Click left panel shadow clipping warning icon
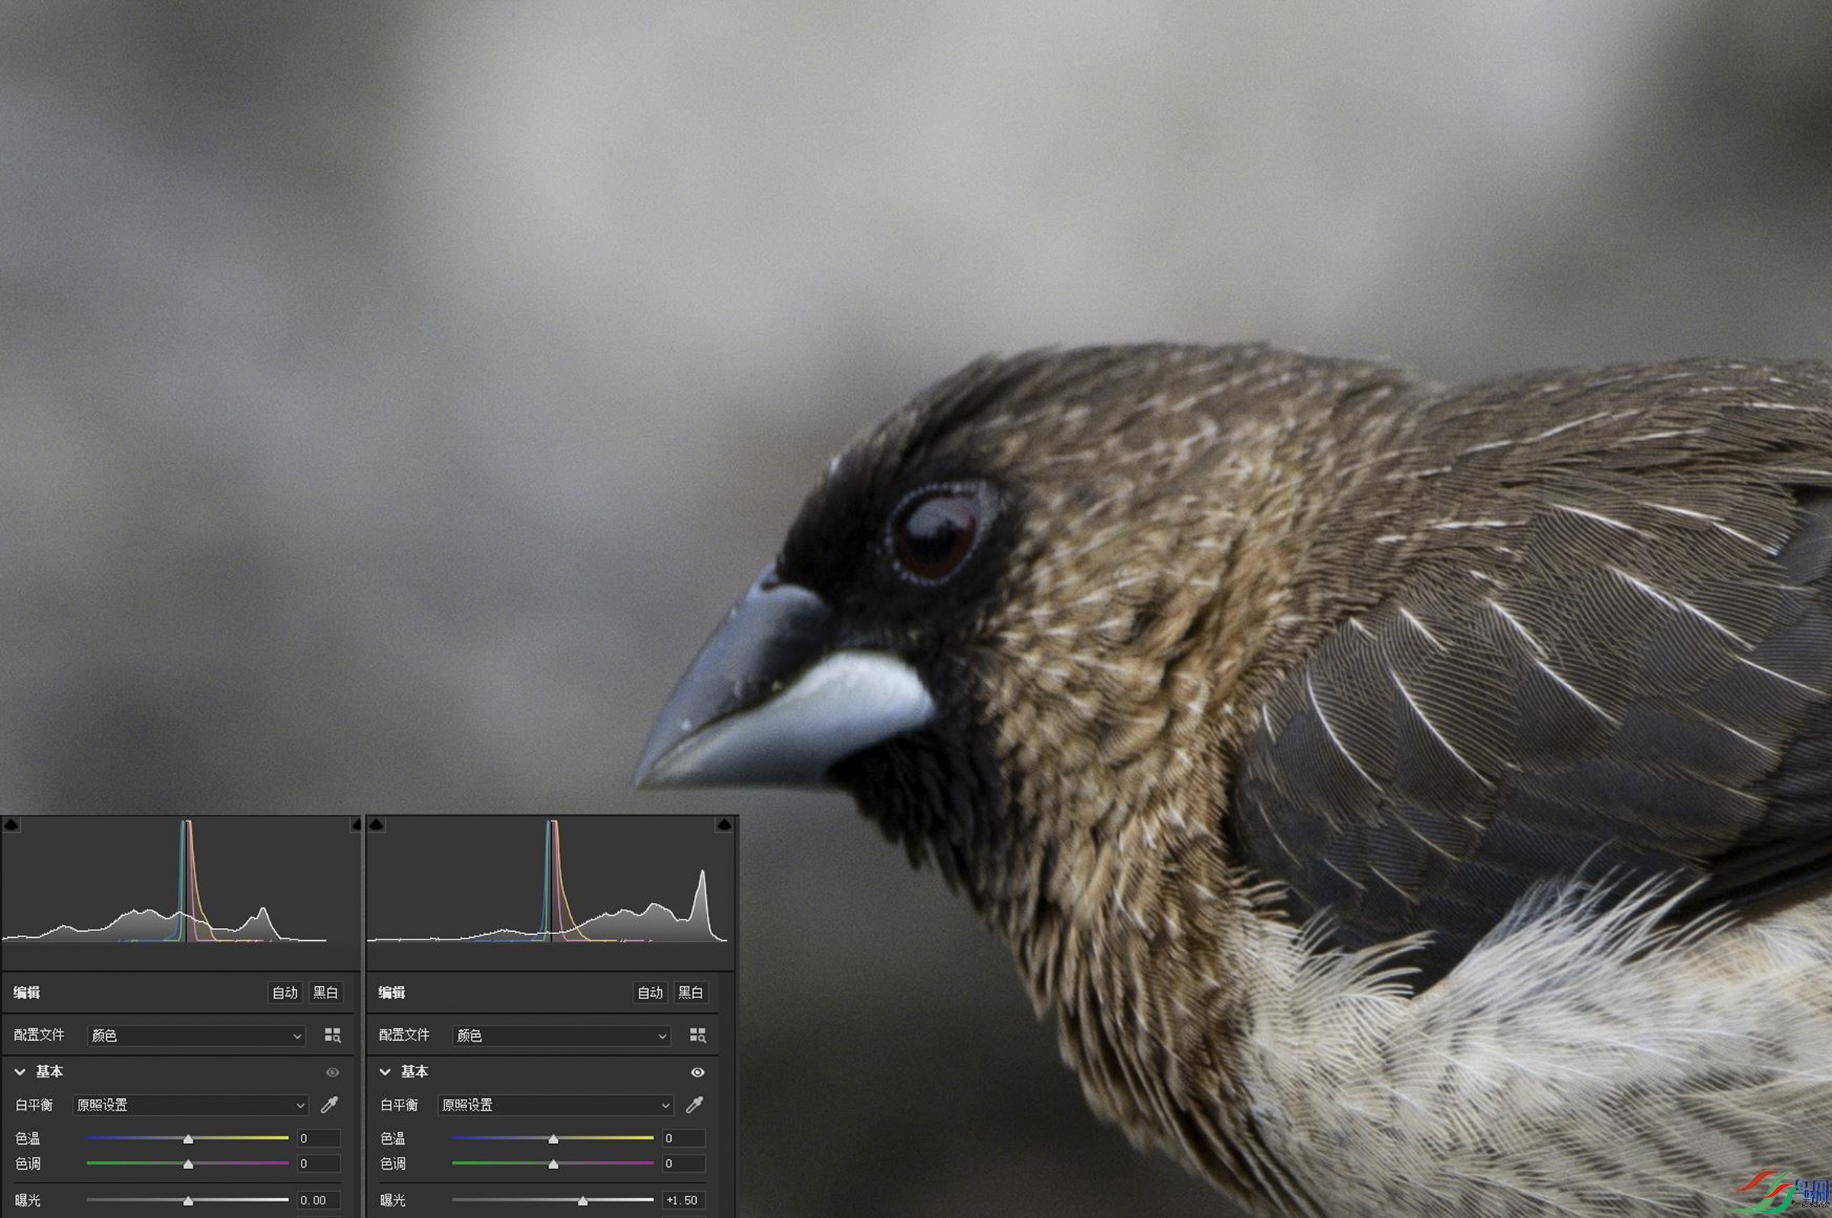 [11, 824]
